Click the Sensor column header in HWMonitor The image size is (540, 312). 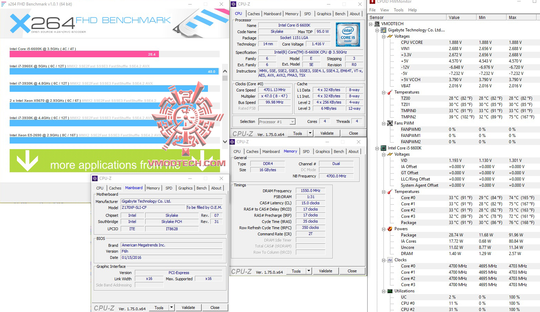click(407, 17)
